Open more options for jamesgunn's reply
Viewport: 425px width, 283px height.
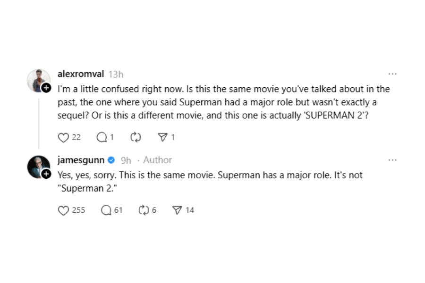pyautogui.click(x=392, y=160)
